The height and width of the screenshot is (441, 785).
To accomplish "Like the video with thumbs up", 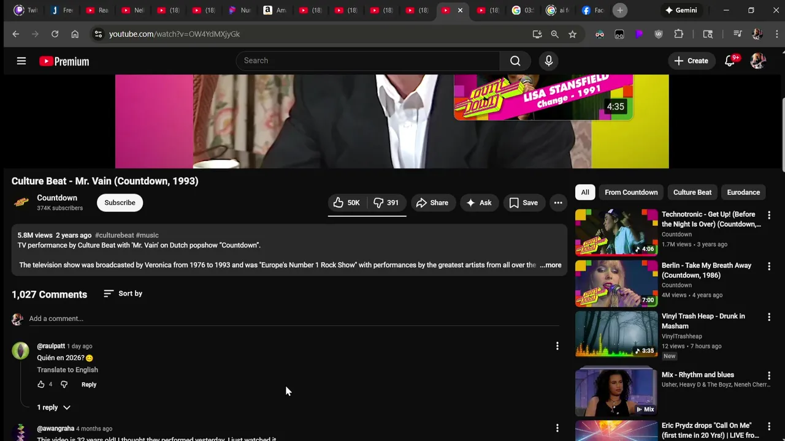I will [x=347, y=203].
